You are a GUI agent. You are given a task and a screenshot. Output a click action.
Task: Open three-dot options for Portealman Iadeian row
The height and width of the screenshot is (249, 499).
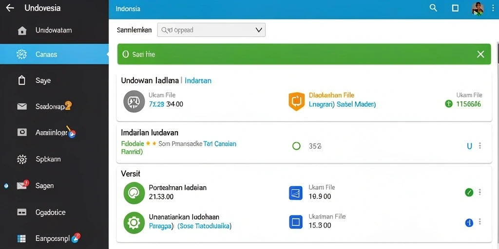click(x=480, y=192)
